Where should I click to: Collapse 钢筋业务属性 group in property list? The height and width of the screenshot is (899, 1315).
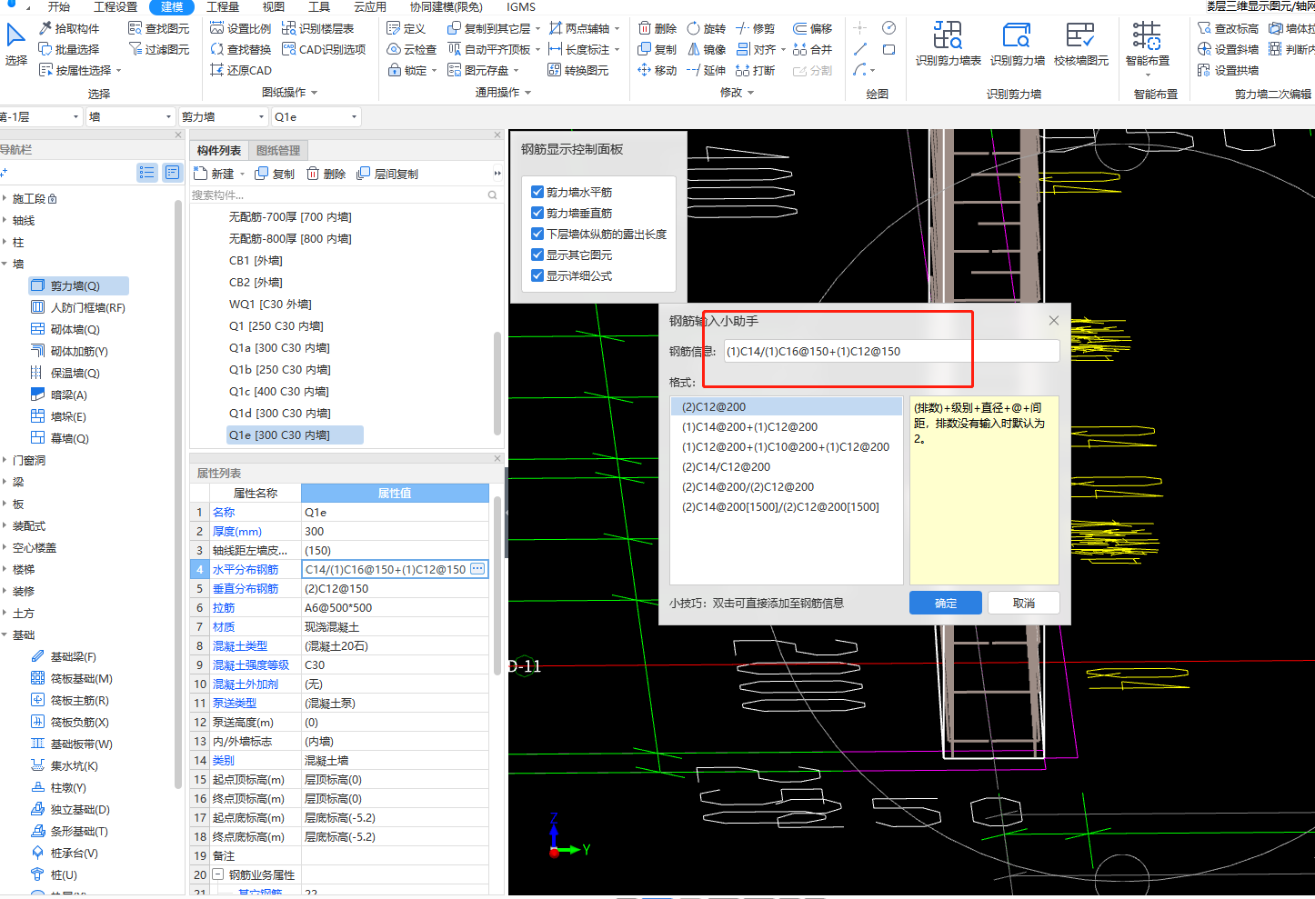click(218, 874)
